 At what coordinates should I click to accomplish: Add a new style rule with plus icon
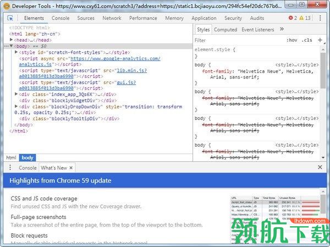pyautogui.click(x=320, y=40)
